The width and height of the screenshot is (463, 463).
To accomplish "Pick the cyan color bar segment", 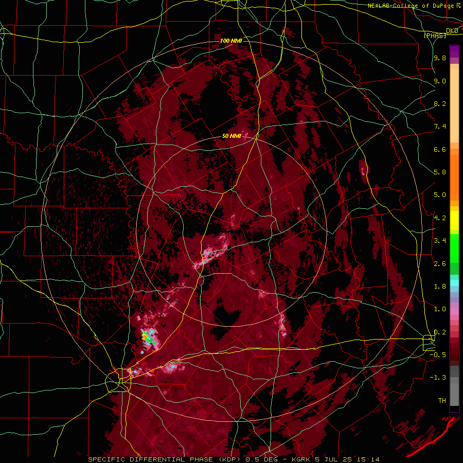I will point(454,283).
